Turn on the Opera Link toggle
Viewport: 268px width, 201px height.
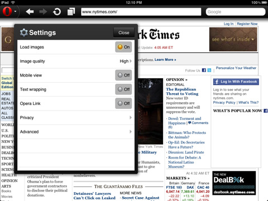pos(123,103)
